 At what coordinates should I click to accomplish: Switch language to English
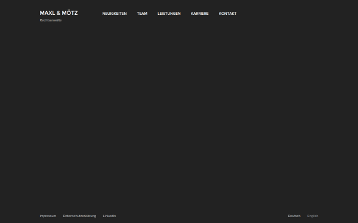coord(313,216)
